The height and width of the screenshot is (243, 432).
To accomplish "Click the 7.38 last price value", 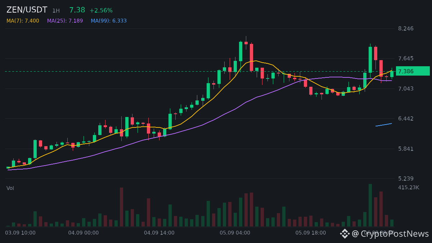I will point(77,10).
